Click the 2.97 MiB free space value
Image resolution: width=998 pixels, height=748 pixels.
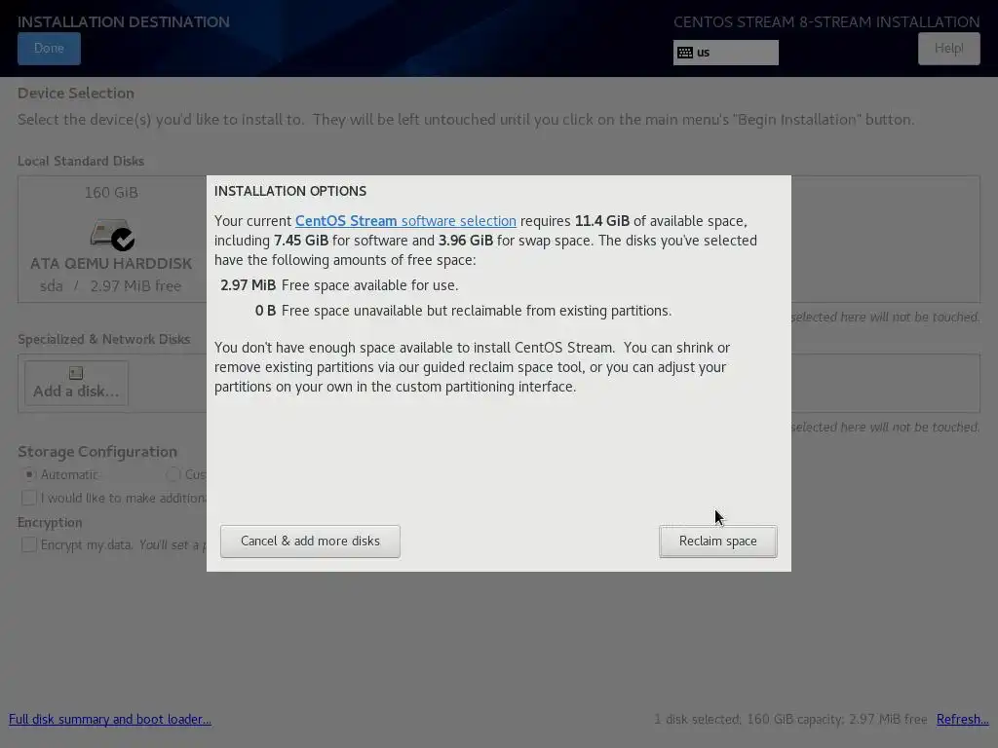pyautogui.click(x=248, y=285)
